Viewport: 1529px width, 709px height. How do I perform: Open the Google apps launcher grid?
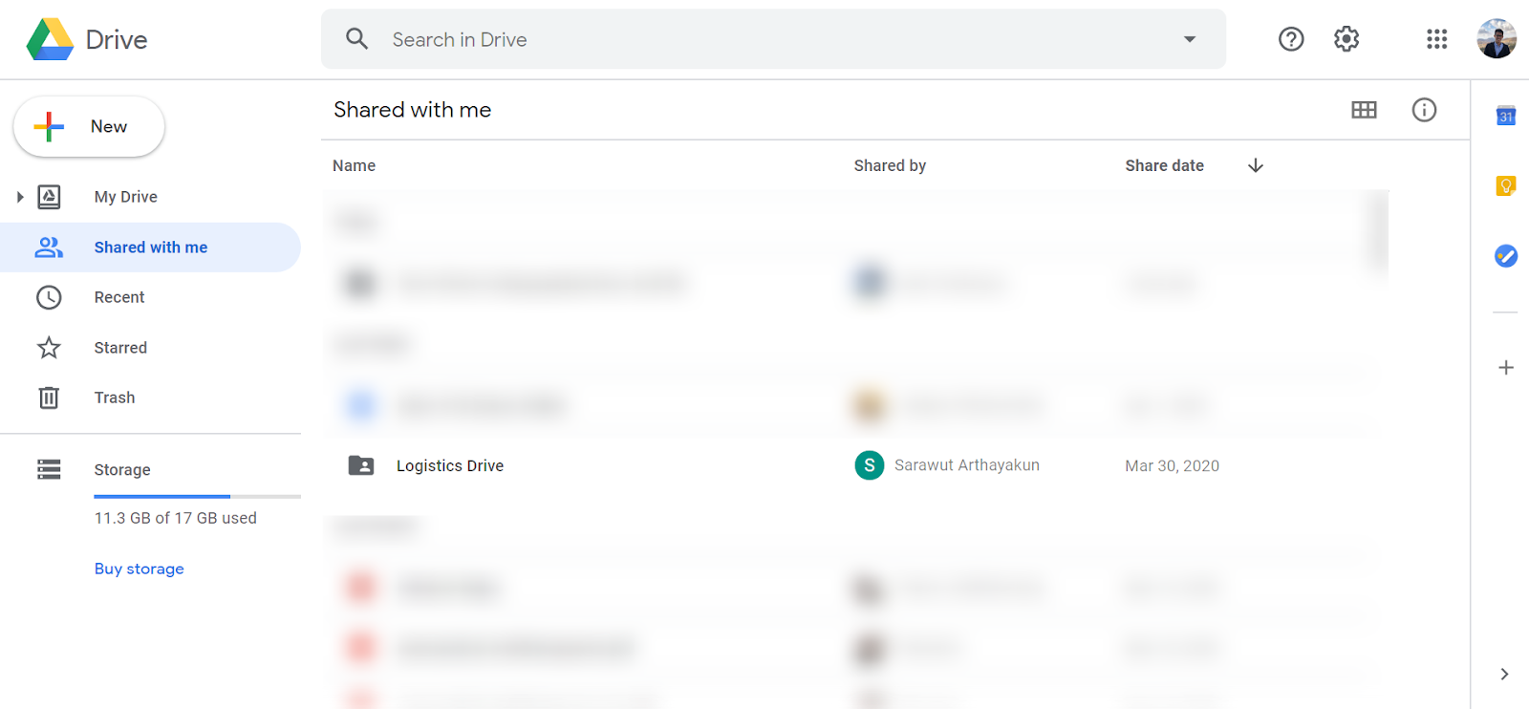[x=1436, y=39]
